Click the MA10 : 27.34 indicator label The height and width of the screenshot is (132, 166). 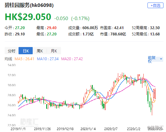click(48, 59)
